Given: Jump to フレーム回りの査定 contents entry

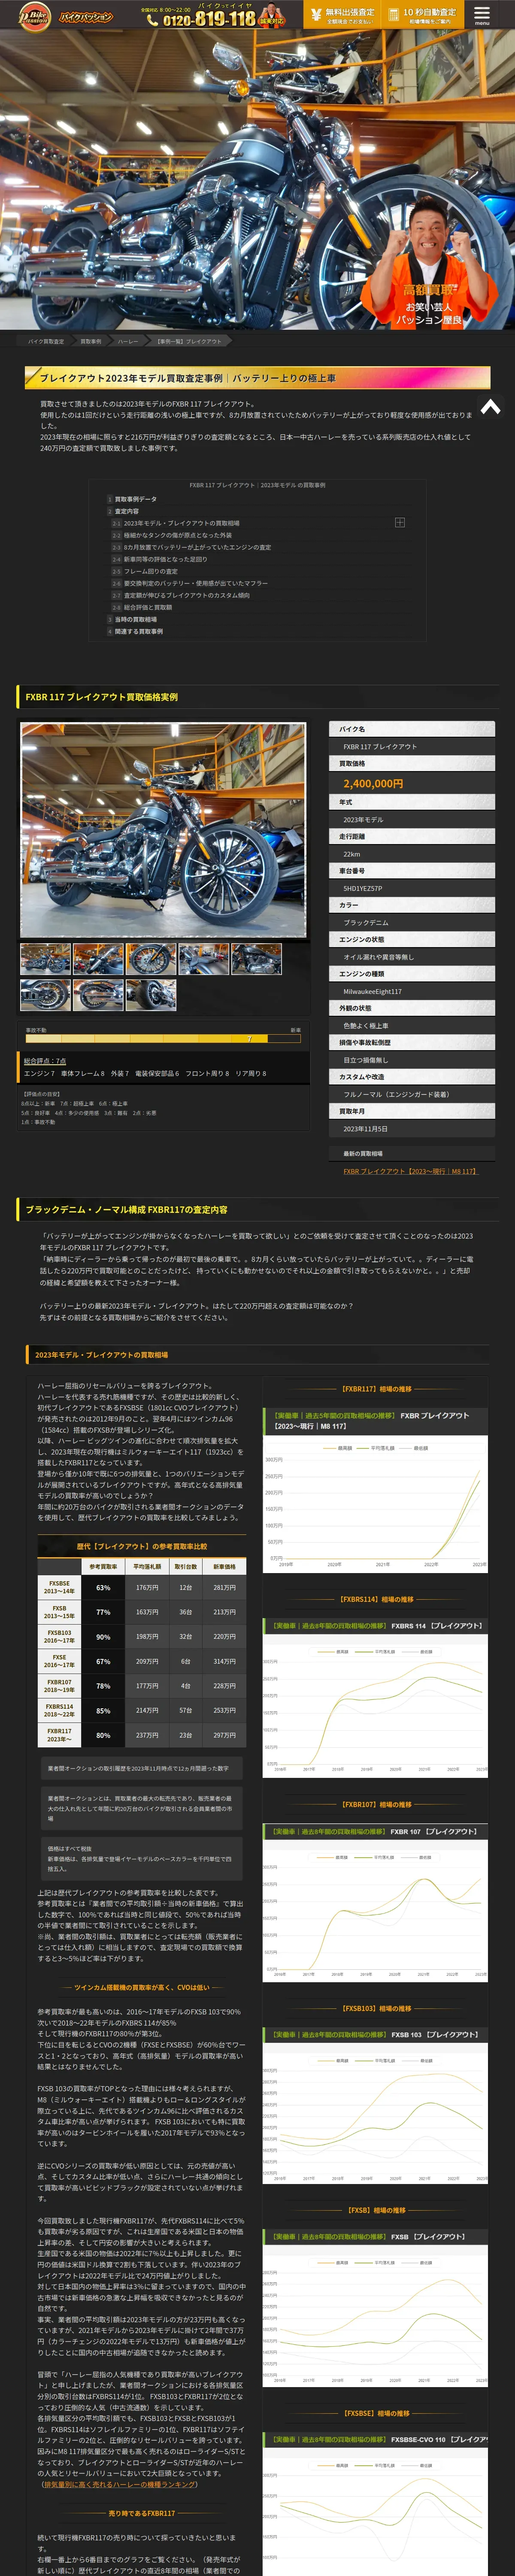Looking at the screenshot, I should pyautogui.click(x=150, y=571).
